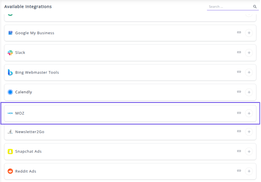
Task: Add Newsletter2Go with the plus icon
Action: (x=249, y=132)
